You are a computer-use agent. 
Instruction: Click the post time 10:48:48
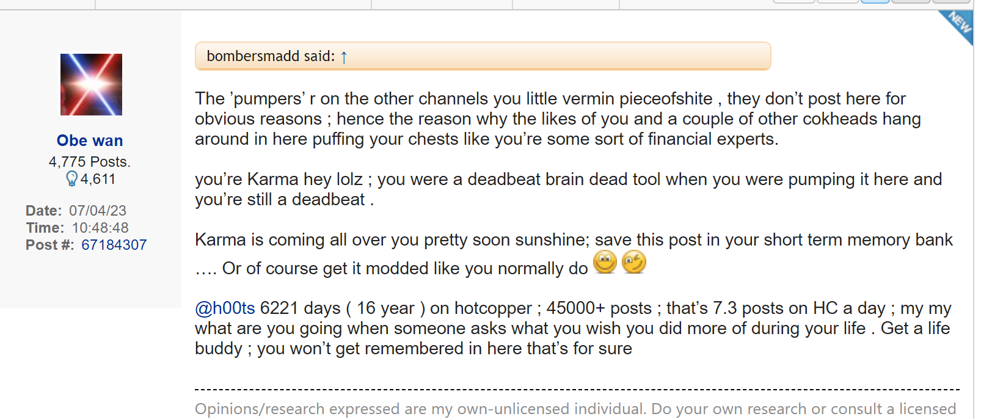tap(100, 228)
